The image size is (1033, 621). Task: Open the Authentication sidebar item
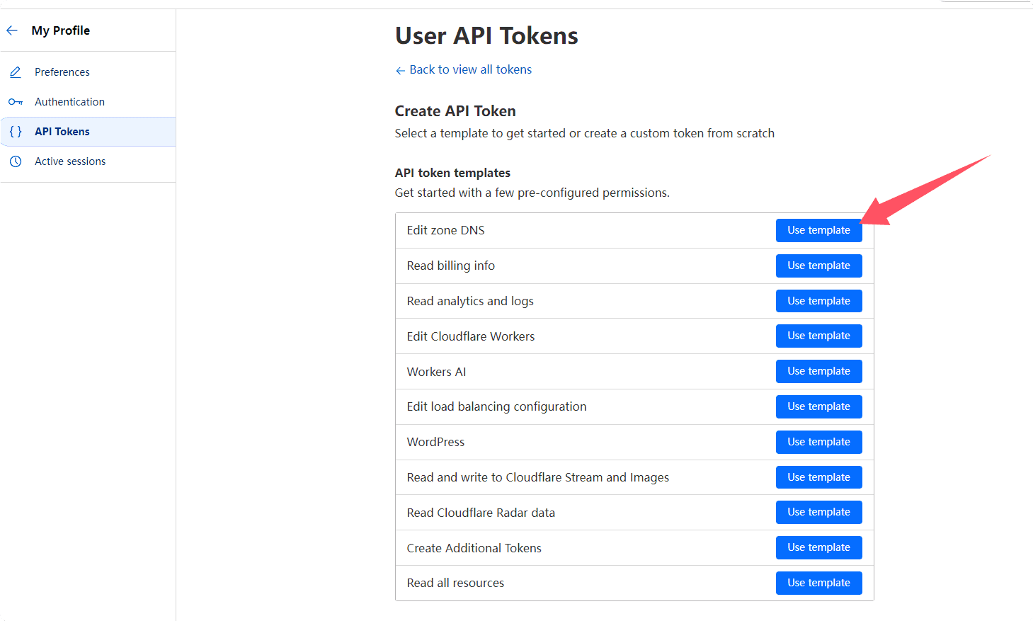pos(69,102)
